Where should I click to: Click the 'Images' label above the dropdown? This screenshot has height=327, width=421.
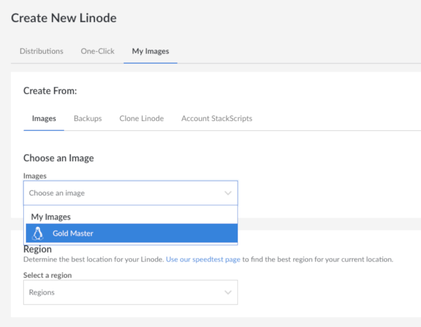point(35,175)
